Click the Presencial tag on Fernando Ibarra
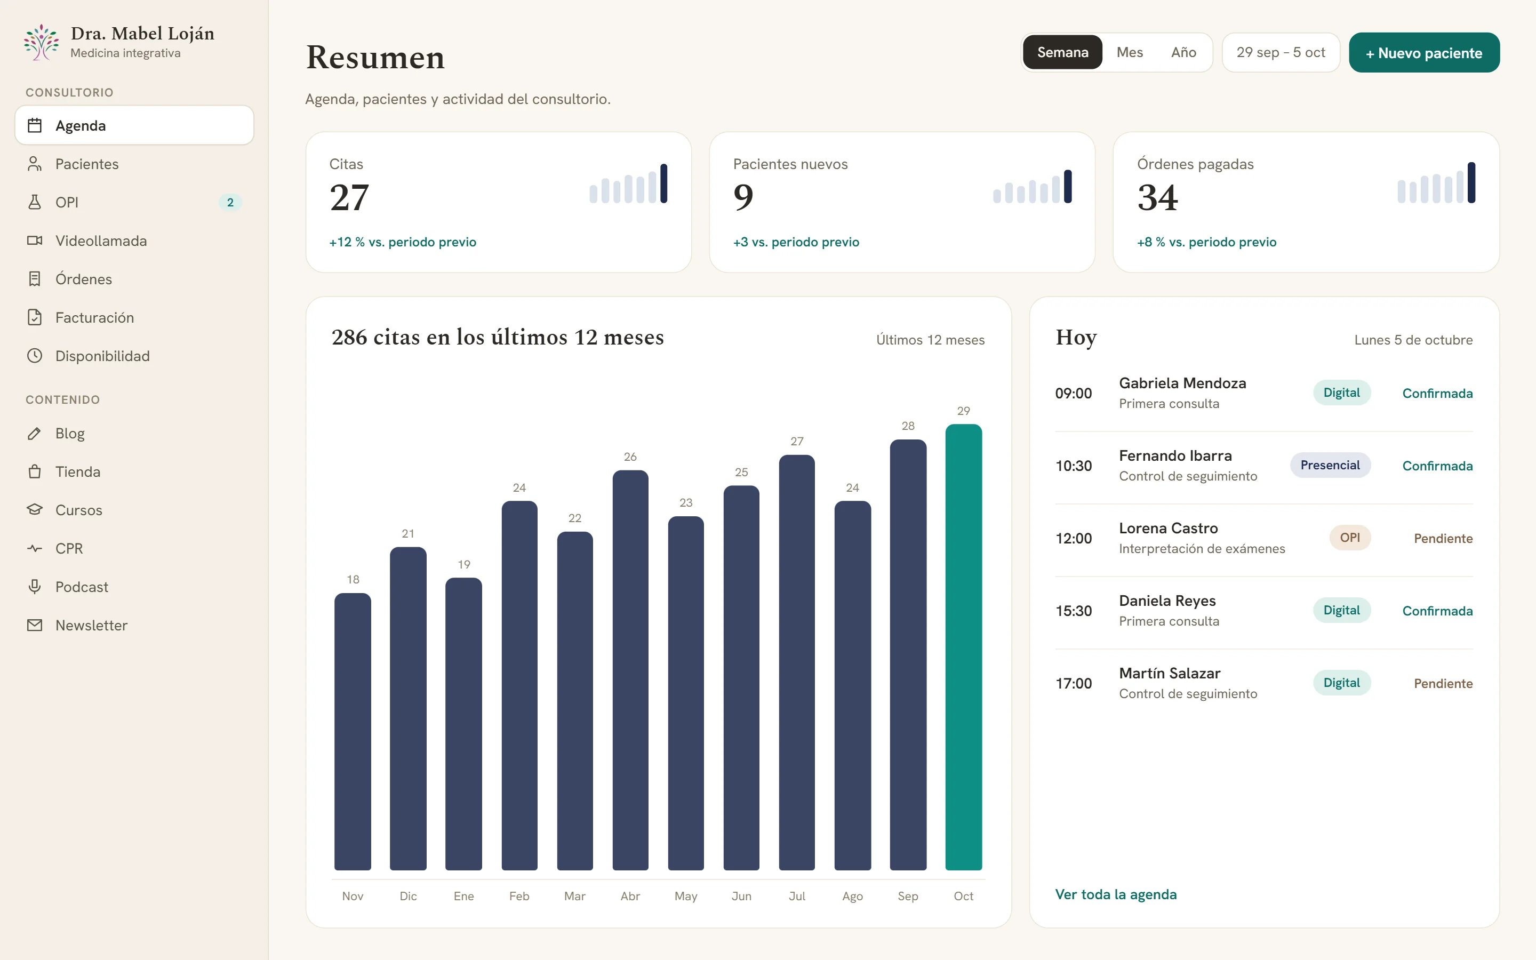 (1330, 465)
